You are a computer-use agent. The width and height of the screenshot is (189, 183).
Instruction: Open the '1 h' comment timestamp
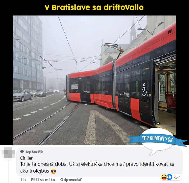23,180
